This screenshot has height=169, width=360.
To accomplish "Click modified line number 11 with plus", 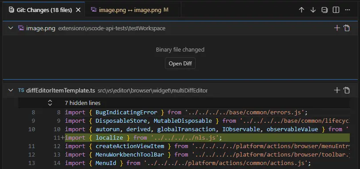I will (59, 137).
